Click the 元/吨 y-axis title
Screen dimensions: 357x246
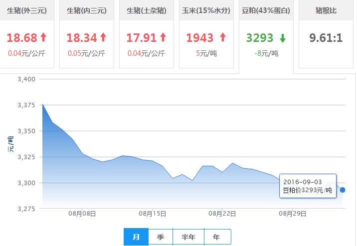click(10, 144)
